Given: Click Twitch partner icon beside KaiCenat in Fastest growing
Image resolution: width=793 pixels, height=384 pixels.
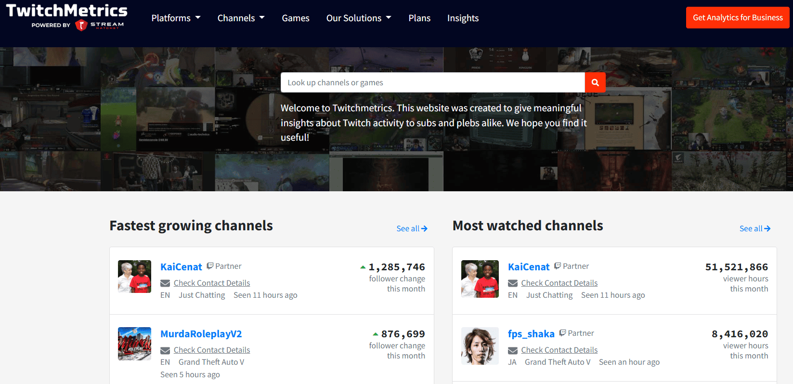Looking at the screenshot, I should (210, 266).
